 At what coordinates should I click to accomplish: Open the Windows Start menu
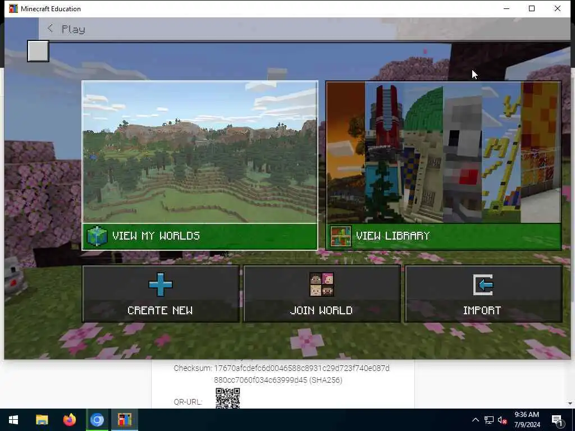pos(13,420)
